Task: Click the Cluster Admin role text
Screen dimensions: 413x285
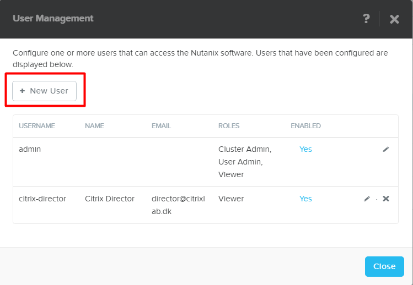Action: coord(244,149)
